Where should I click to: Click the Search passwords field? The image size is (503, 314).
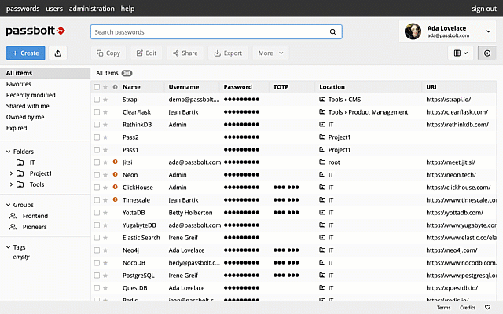[x=216, y=31]
